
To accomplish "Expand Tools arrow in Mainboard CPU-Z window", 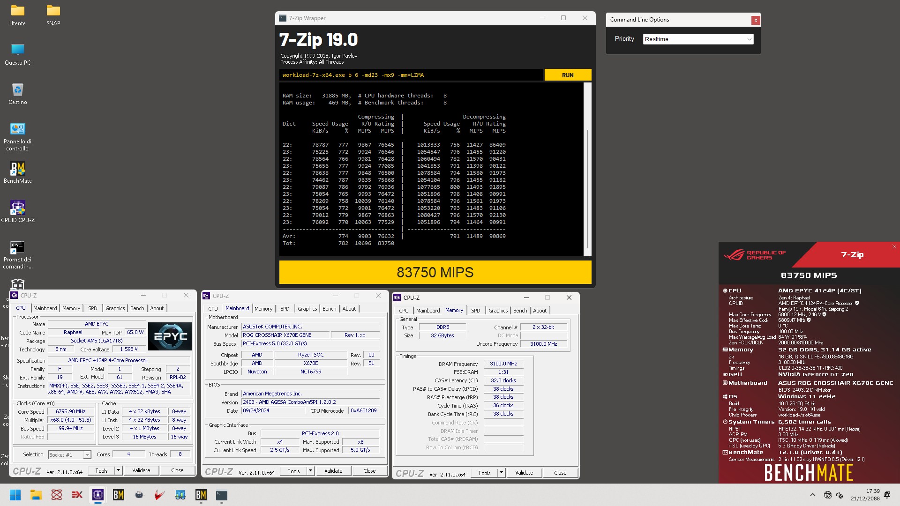I will tap(310, 471).
